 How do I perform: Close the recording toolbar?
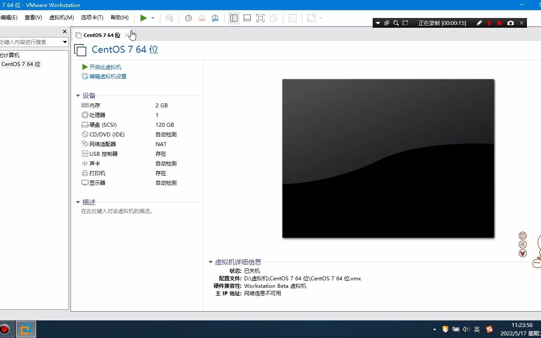point(522,23)
